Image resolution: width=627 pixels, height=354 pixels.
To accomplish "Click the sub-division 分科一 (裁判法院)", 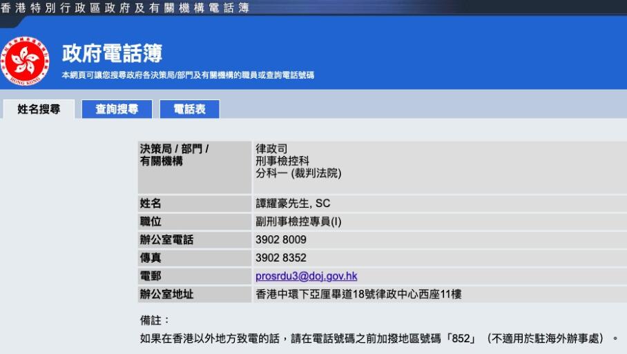I will pos(298,173).
